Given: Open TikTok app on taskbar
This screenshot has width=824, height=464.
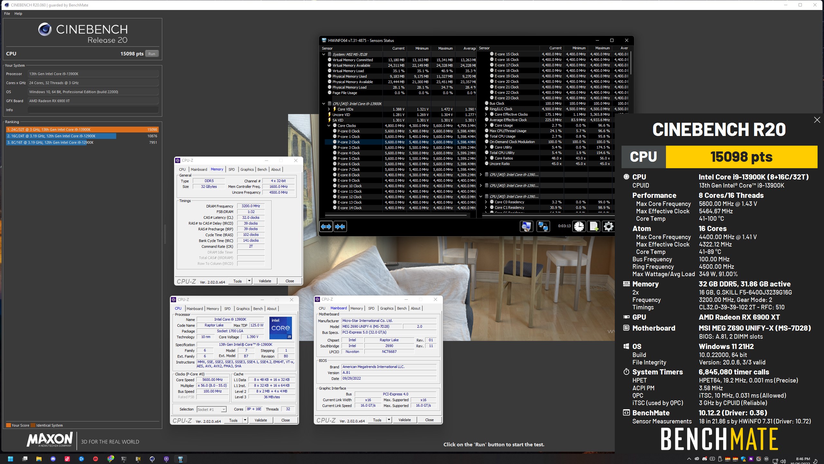Looking at the screenshot, I should point(67,459).
